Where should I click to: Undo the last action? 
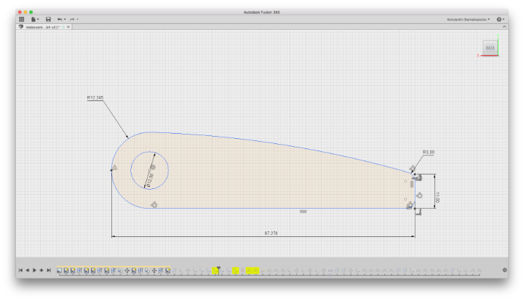pyautogui.click(x=60, y=20)
